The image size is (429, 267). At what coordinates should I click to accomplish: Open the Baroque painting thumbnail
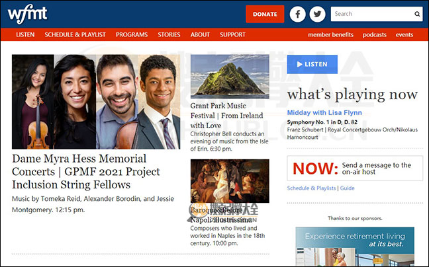pyautogui.click(x=230, y=181)
